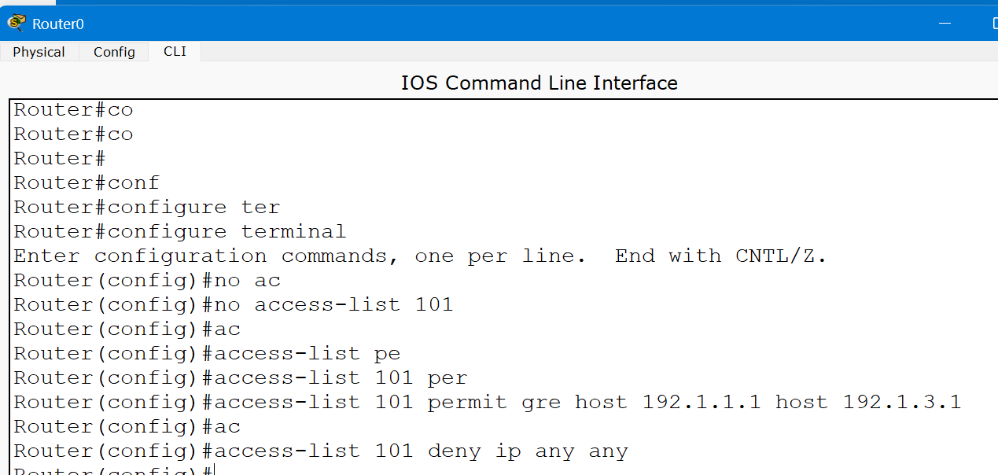Click the permit gre host command line
This screenshot has height=475, width=998.
tap(487, 403)
